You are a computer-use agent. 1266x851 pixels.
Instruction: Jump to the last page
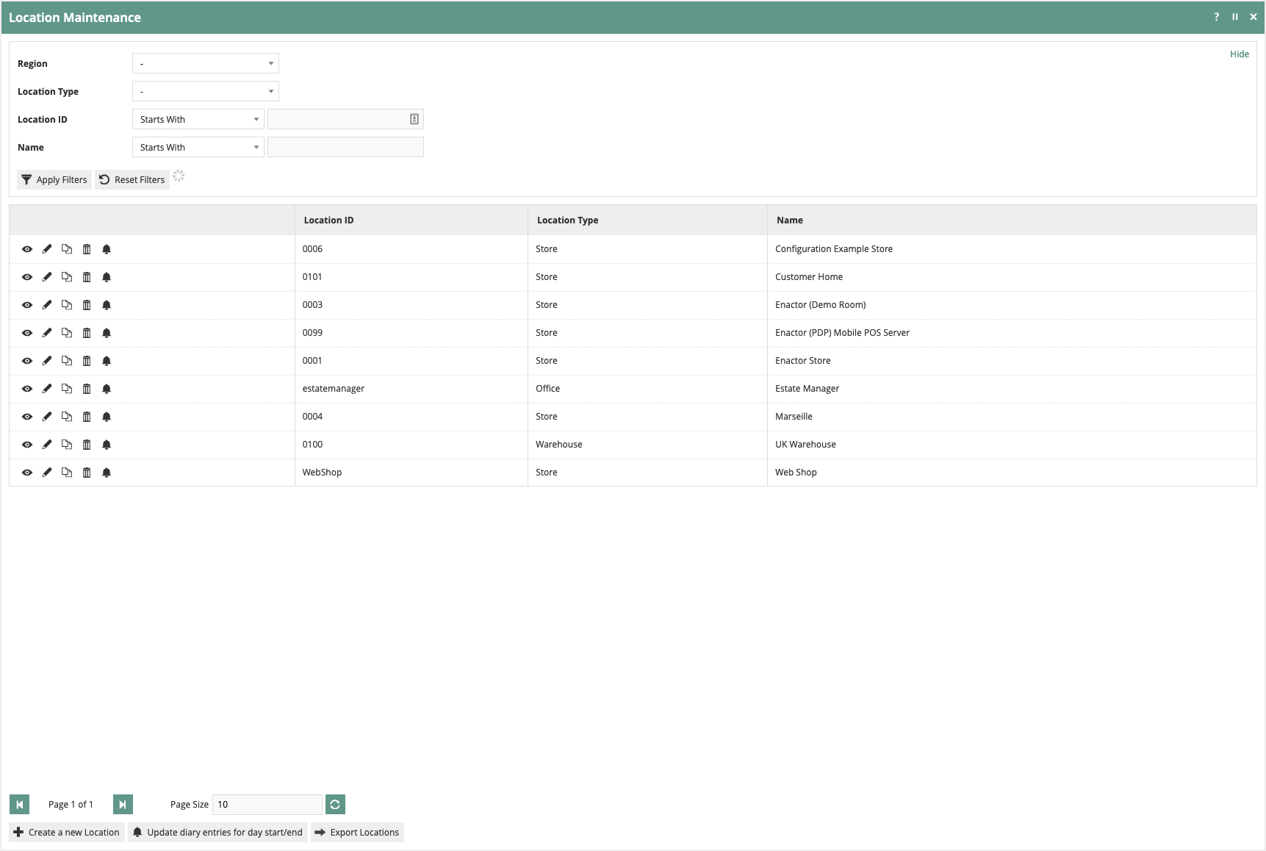point(122,804)
